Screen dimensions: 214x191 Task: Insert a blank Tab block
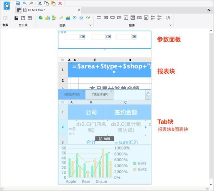(23, 18)
